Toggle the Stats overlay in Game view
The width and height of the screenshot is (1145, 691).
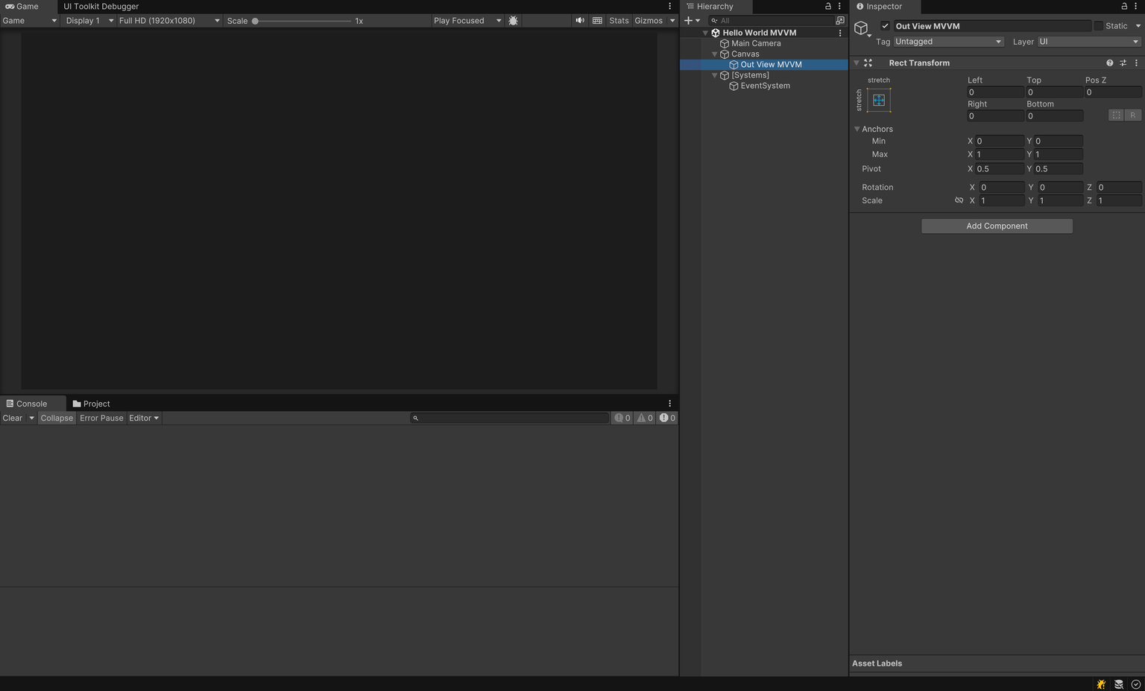tap(618, 20)
